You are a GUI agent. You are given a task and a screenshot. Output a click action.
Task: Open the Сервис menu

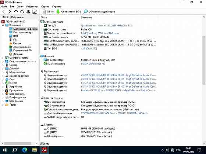coord(45,7)
